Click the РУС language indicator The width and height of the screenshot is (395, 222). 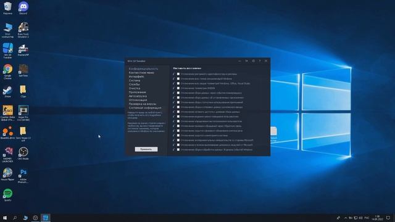(367, 218)
